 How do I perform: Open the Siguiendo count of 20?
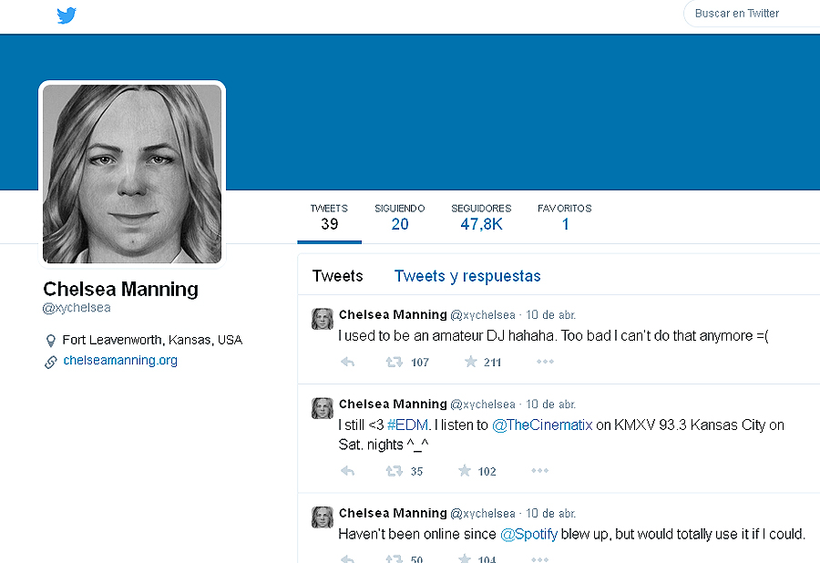tap(400, 218)
